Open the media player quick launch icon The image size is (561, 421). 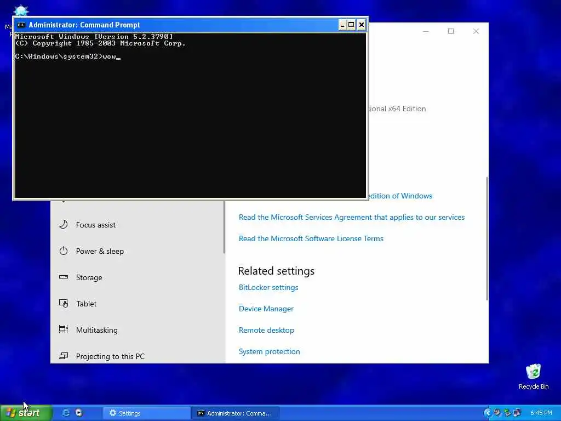pyautogui.click(x=79, y=413)
